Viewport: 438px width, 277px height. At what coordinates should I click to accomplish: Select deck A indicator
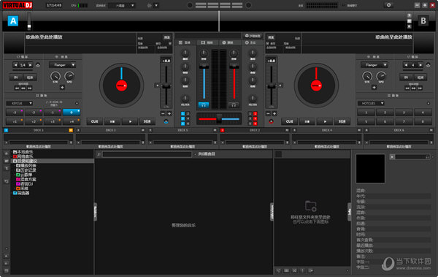[x=13, y=20]
